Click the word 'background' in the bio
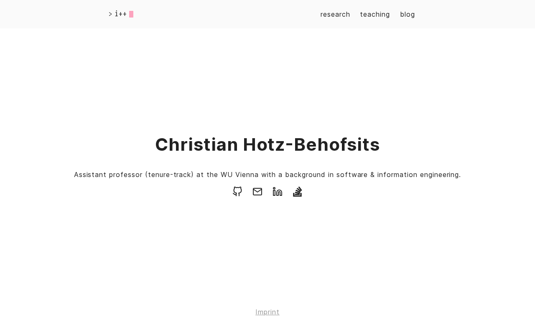 pyautogui.click(x=304, y=175)
